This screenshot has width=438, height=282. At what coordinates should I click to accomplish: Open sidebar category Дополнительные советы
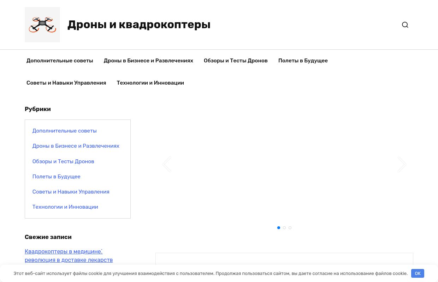65,131
